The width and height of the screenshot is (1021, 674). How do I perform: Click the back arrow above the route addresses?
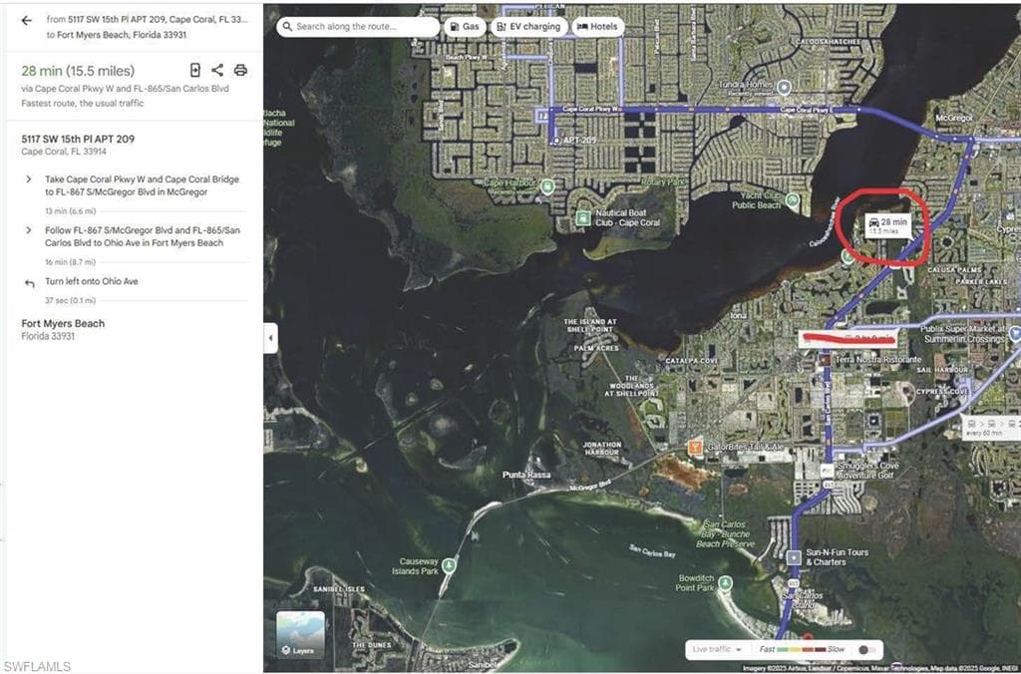[x=25, y=19]
